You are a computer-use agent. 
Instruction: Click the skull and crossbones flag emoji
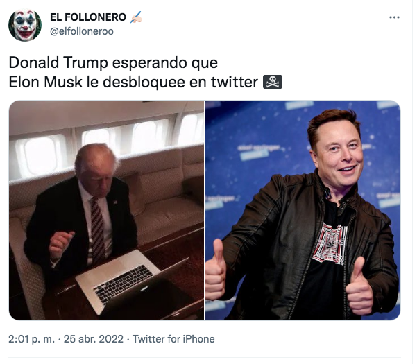(x=271, y=82)
